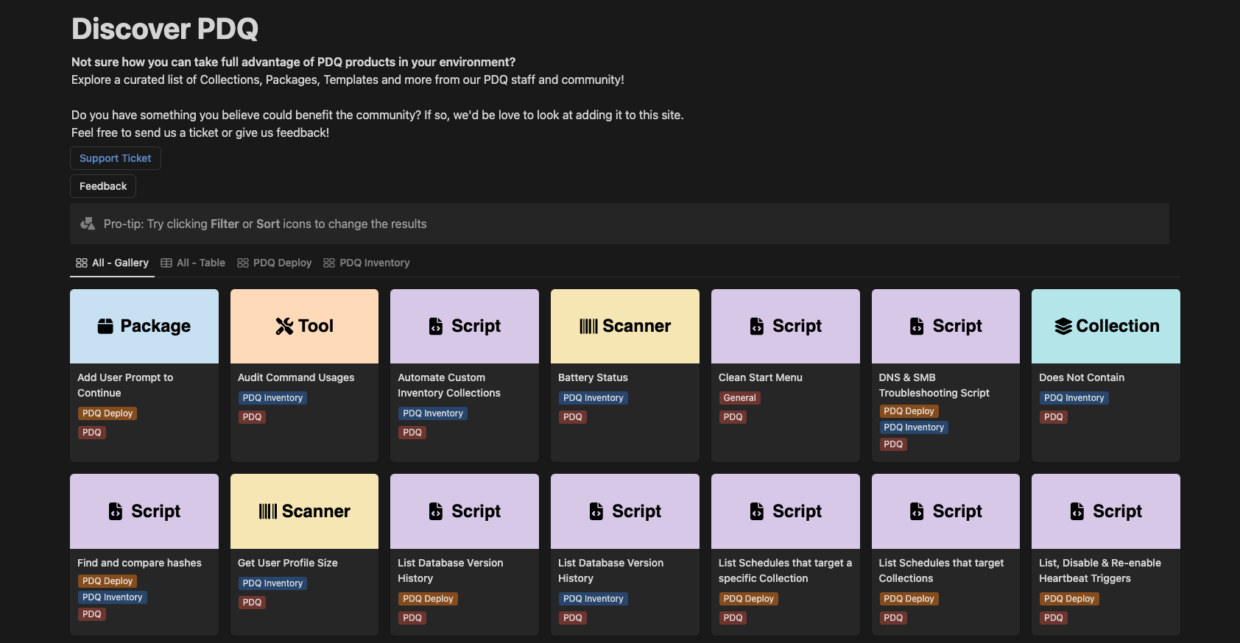Click PDQ Deploy tag on DNS & SMB Troubleshooting card
This screenshot has height=643, width=1240.
coord(909,411)
